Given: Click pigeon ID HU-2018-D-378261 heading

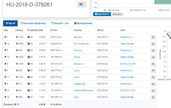Looking at the screenshot, I should coord(29,5).
